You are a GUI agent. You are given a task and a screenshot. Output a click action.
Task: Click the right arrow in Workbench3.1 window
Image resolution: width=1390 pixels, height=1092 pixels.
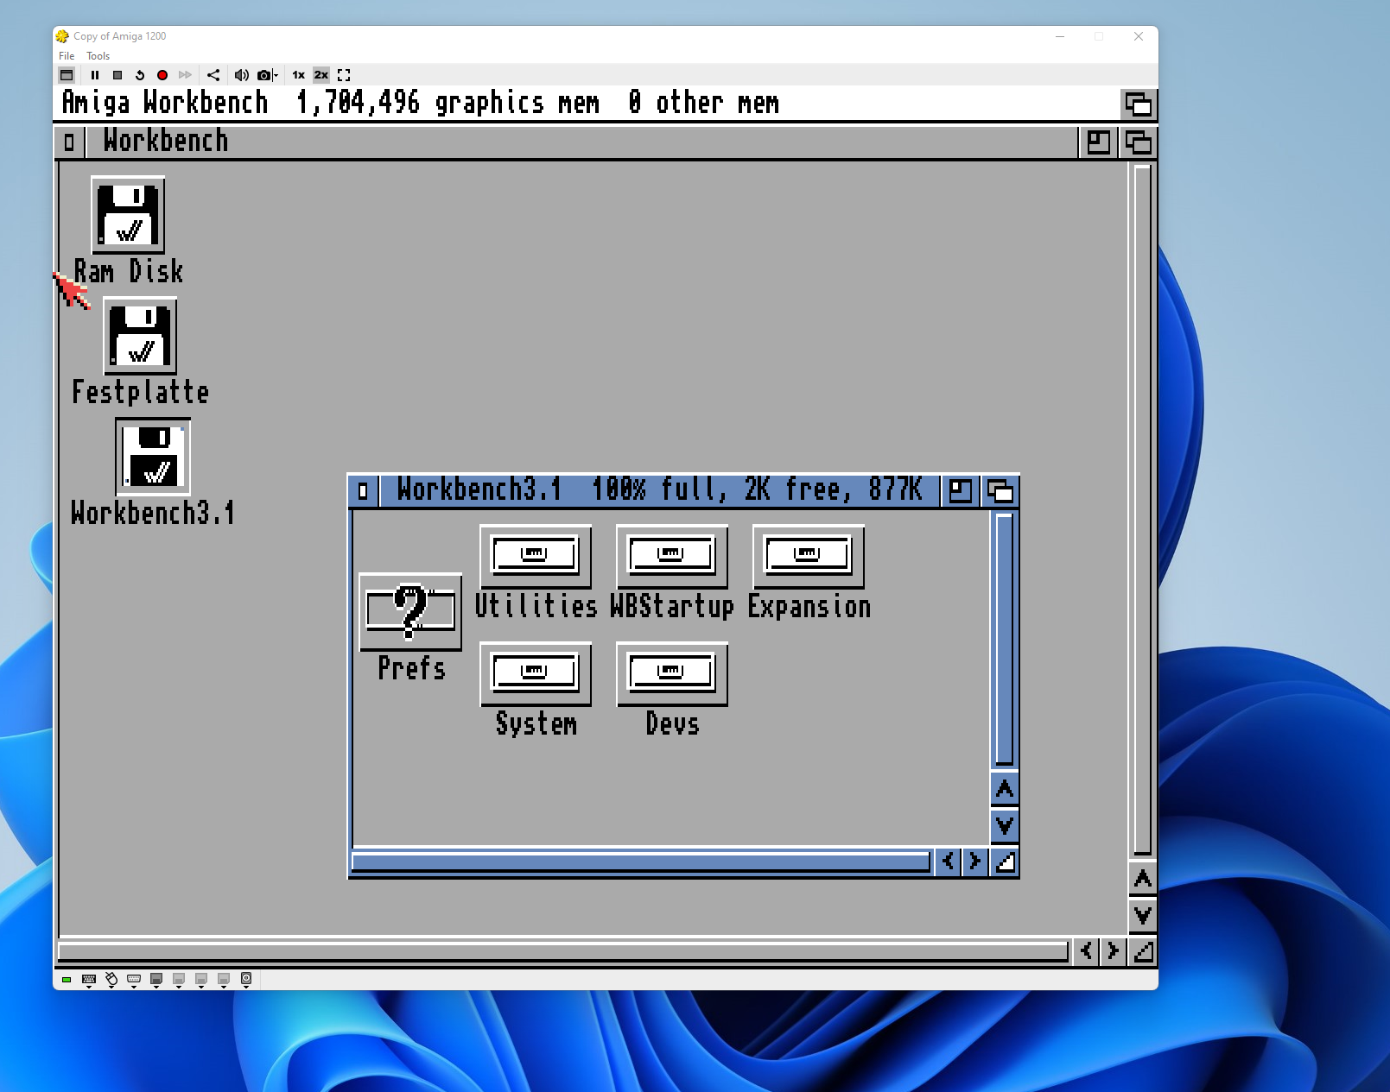click(975, 862)
